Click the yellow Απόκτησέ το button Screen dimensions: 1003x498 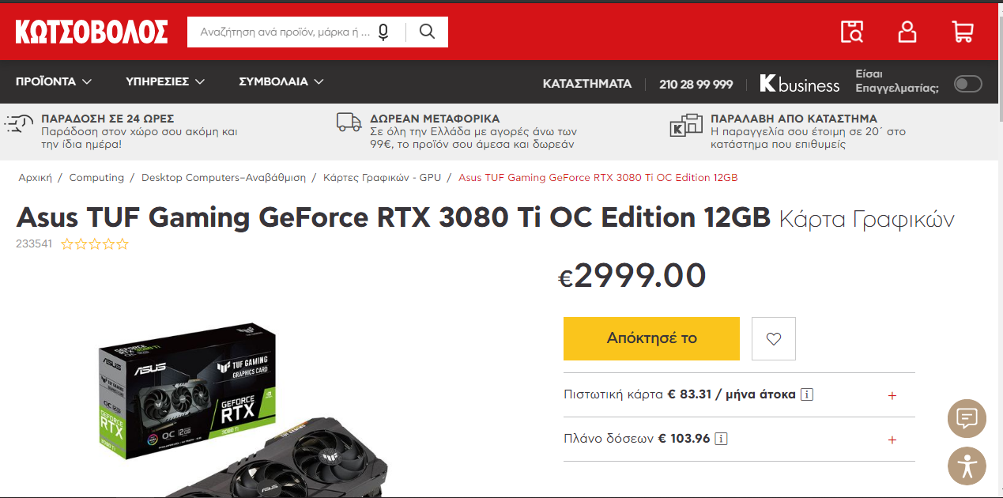[651, 338]
